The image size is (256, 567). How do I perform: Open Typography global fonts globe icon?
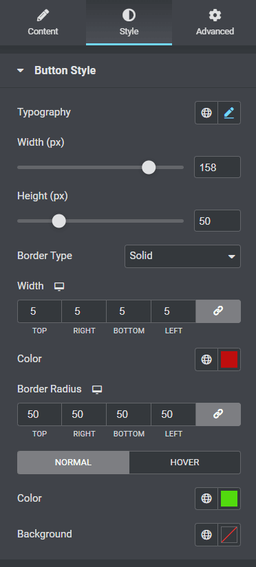pos(206,113)
